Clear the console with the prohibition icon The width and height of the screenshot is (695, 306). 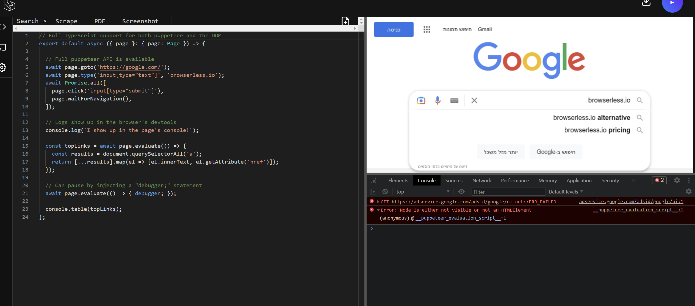[x=385, y=192]
